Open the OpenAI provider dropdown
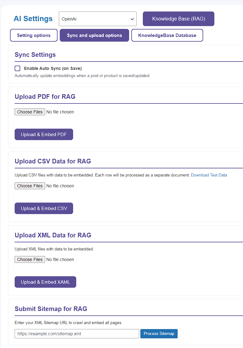The height and width of the screenshot is (348, 243). 97,19
